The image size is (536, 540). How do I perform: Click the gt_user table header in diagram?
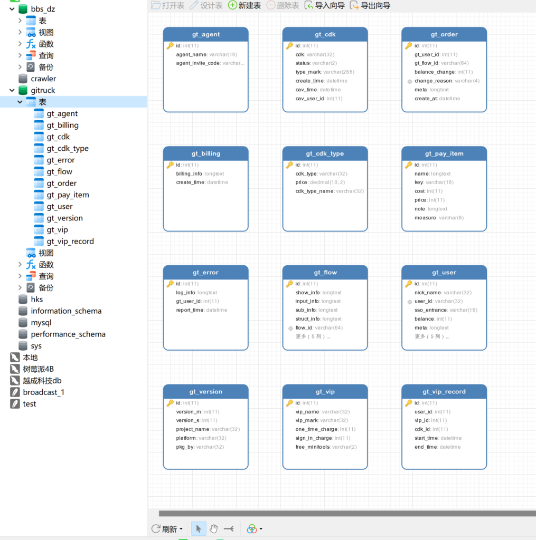click(x=444, y=273)
